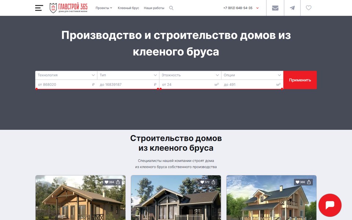This screenshot has width=352, height=220.
Task: Expand the phone number dropdown arrow
Action: [257, 8]
